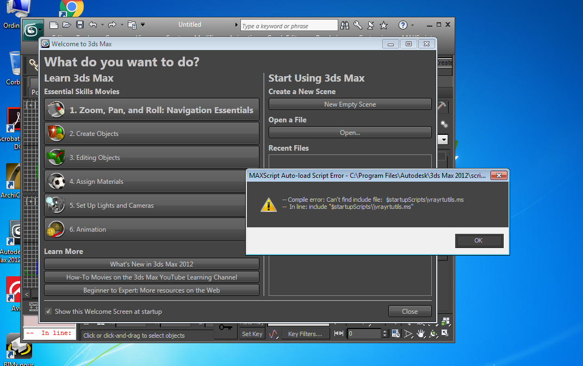Select the Orbit viewport tool
Image resolution: width=583 pixels, height=366 pixels.
coord(433,333)
